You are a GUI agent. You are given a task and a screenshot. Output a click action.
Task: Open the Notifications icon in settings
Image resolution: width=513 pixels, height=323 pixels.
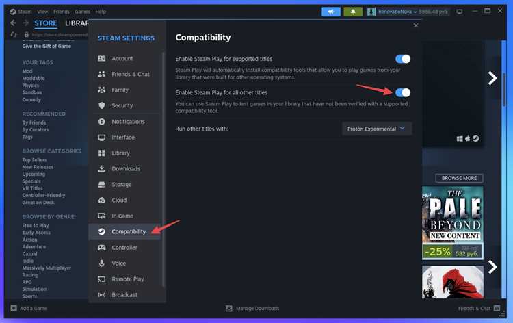102,121
